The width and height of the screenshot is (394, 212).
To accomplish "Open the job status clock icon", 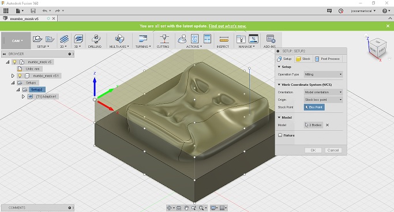I will tap(341, 11).
